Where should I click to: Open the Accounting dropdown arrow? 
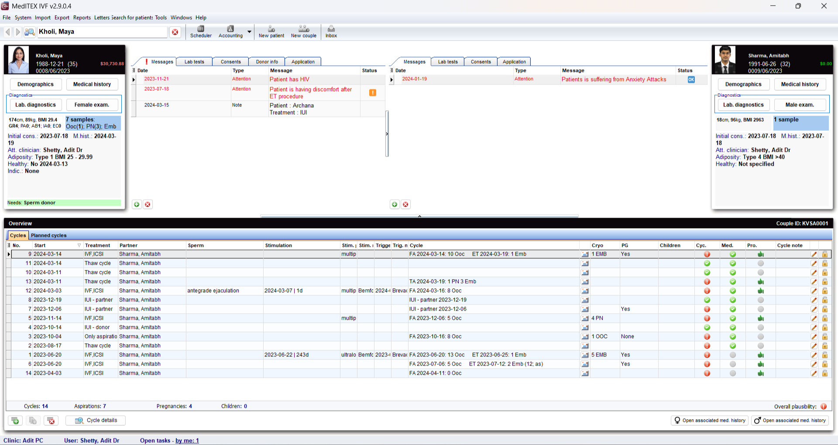click(x=249, y=32)
